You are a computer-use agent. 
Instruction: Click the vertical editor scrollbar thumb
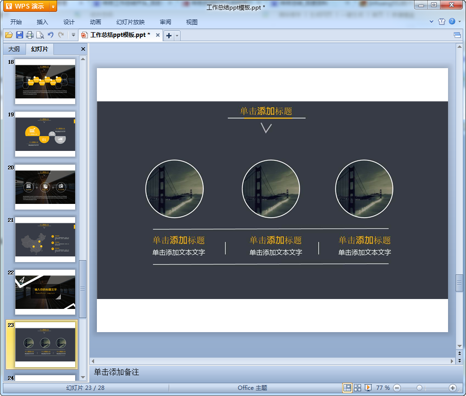coord(459,282)
